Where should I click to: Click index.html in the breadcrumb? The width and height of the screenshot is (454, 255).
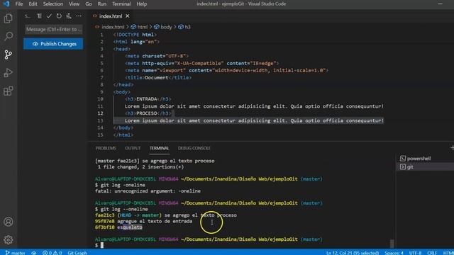[x=113, y=27]
